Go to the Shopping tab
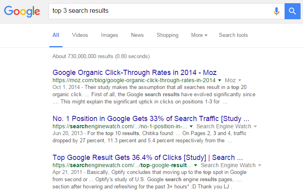Viewport: 303px width, 194px height. click(167, 35)
